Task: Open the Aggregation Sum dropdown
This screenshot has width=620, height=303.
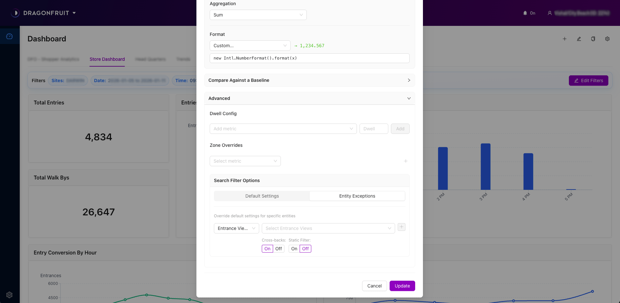Action: pyautogui.click(x=258, y=15)
